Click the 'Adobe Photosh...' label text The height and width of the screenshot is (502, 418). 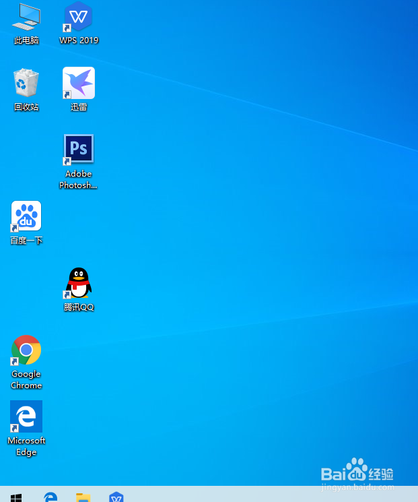(x=78, y=179)
